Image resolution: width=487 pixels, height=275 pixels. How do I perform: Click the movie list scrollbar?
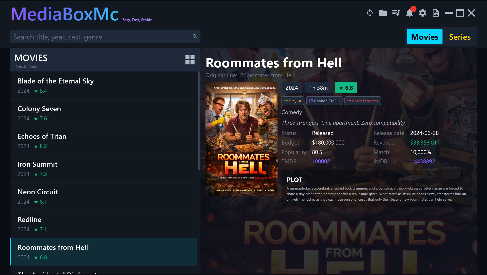tap(199, 121)
